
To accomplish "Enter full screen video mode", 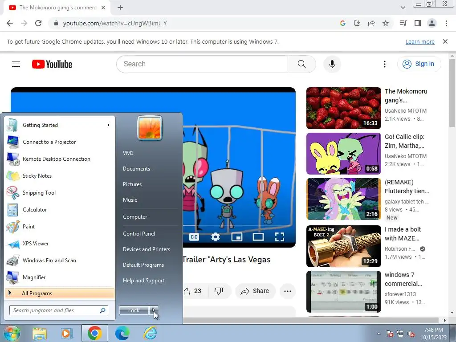I will point(280,237).
